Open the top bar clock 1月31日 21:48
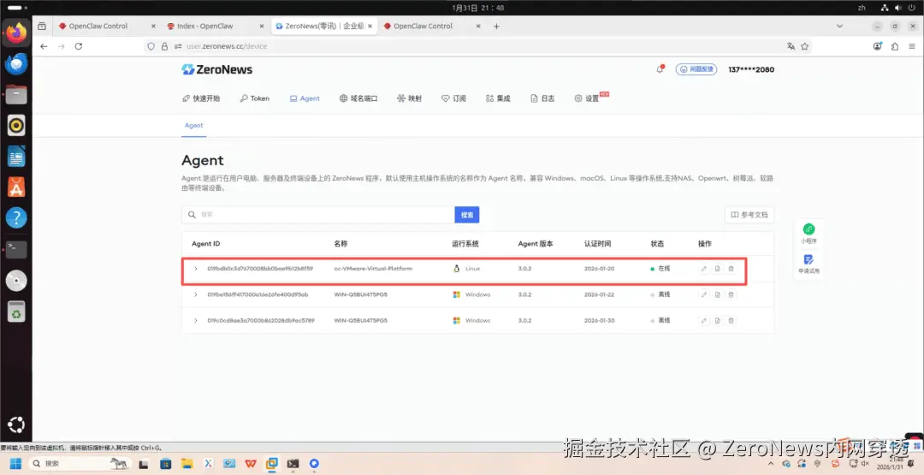This screenshot has width=924, height=475. click(x=478, y=8)
